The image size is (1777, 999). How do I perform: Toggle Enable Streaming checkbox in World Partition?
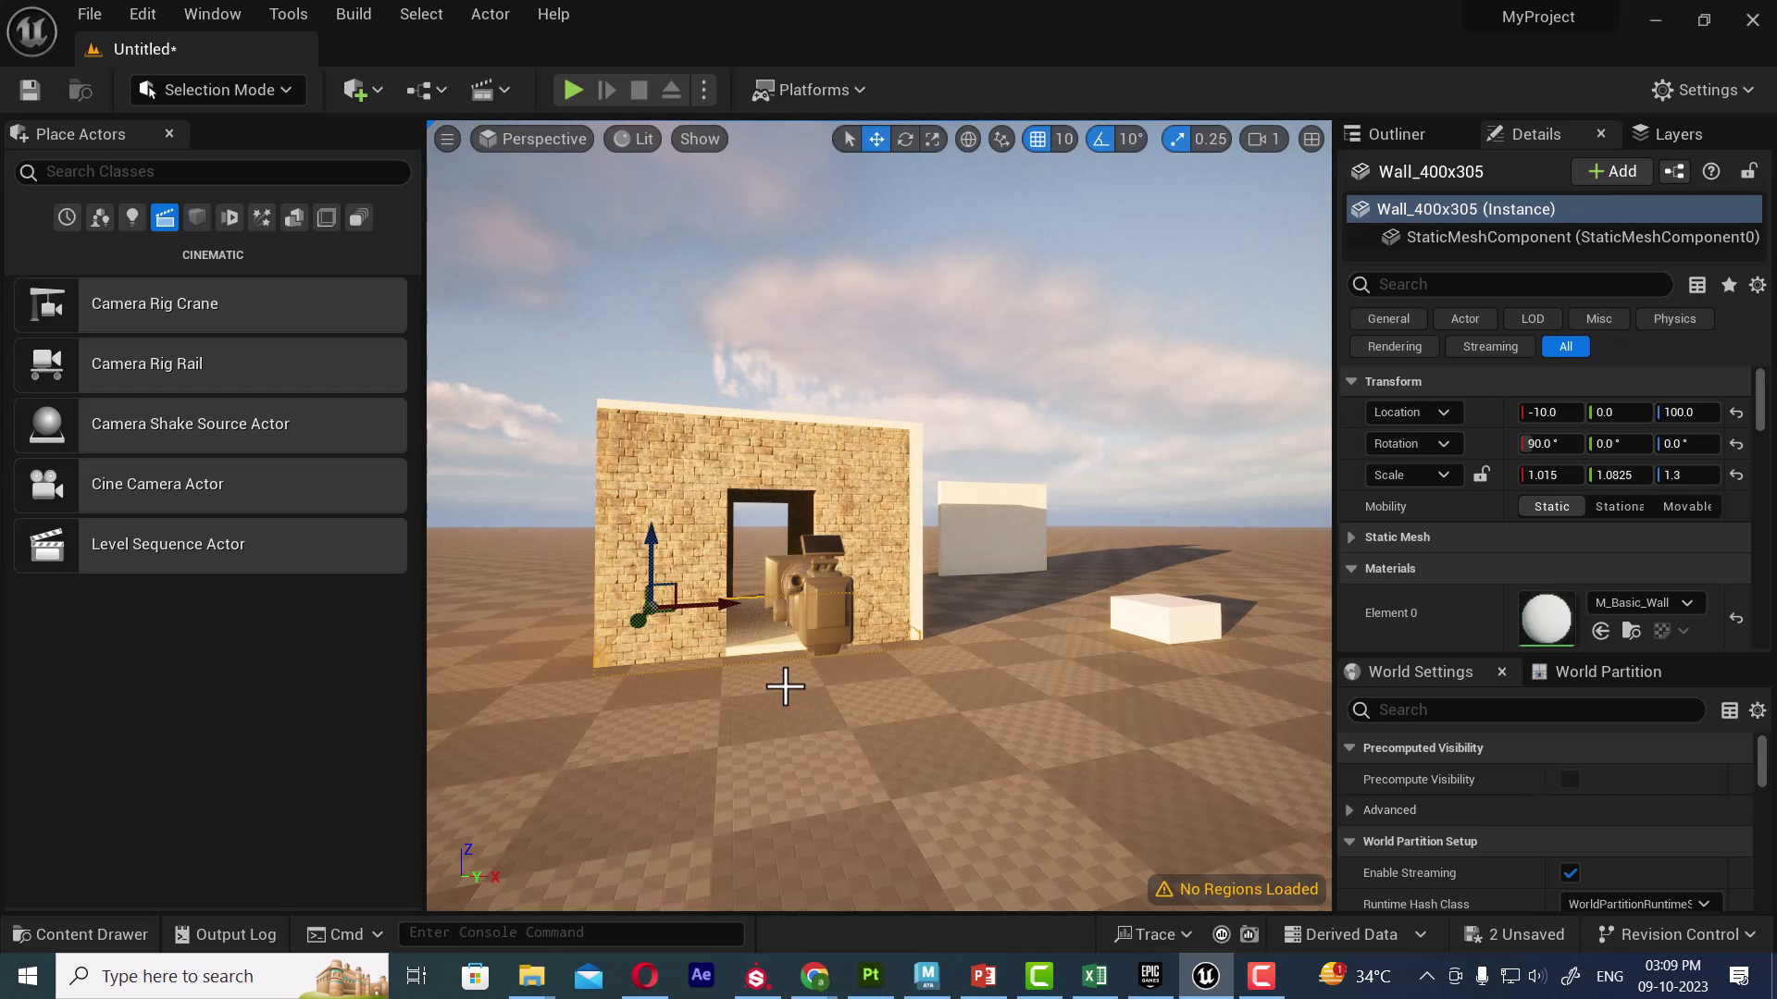(1570, 872)
